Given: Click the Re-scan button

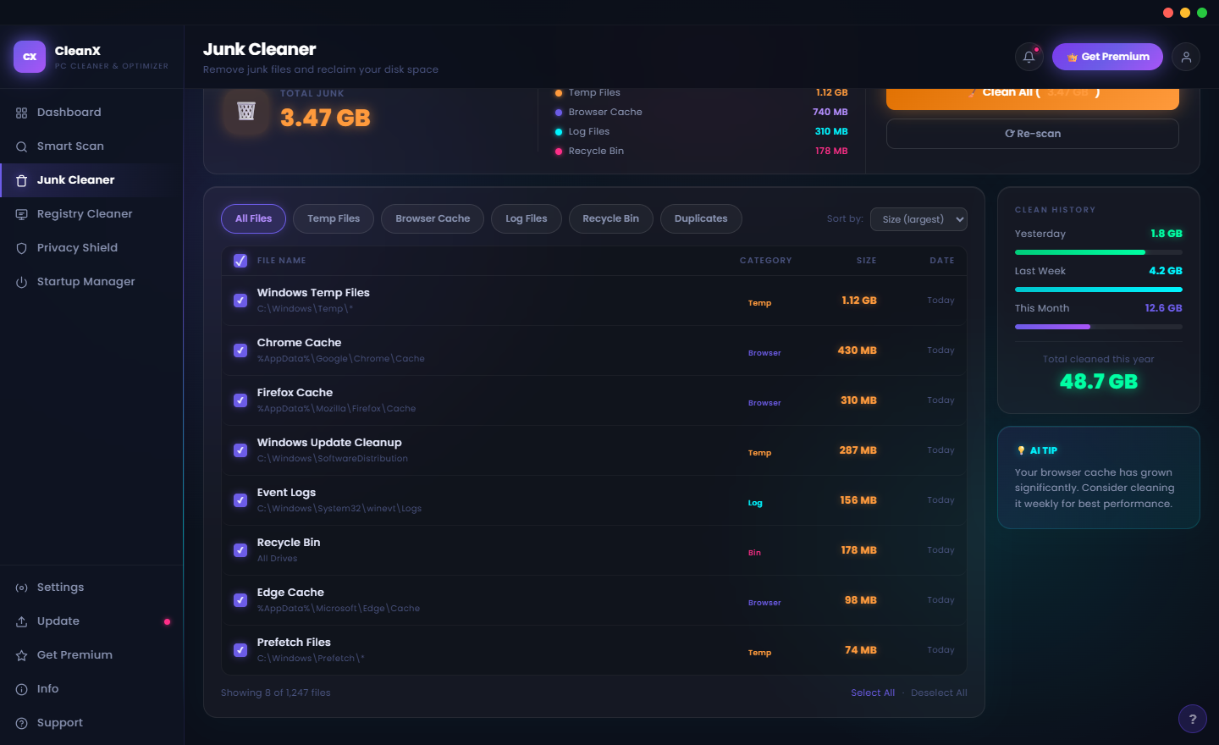Looking at the screenshot, I should [1033, 134].
